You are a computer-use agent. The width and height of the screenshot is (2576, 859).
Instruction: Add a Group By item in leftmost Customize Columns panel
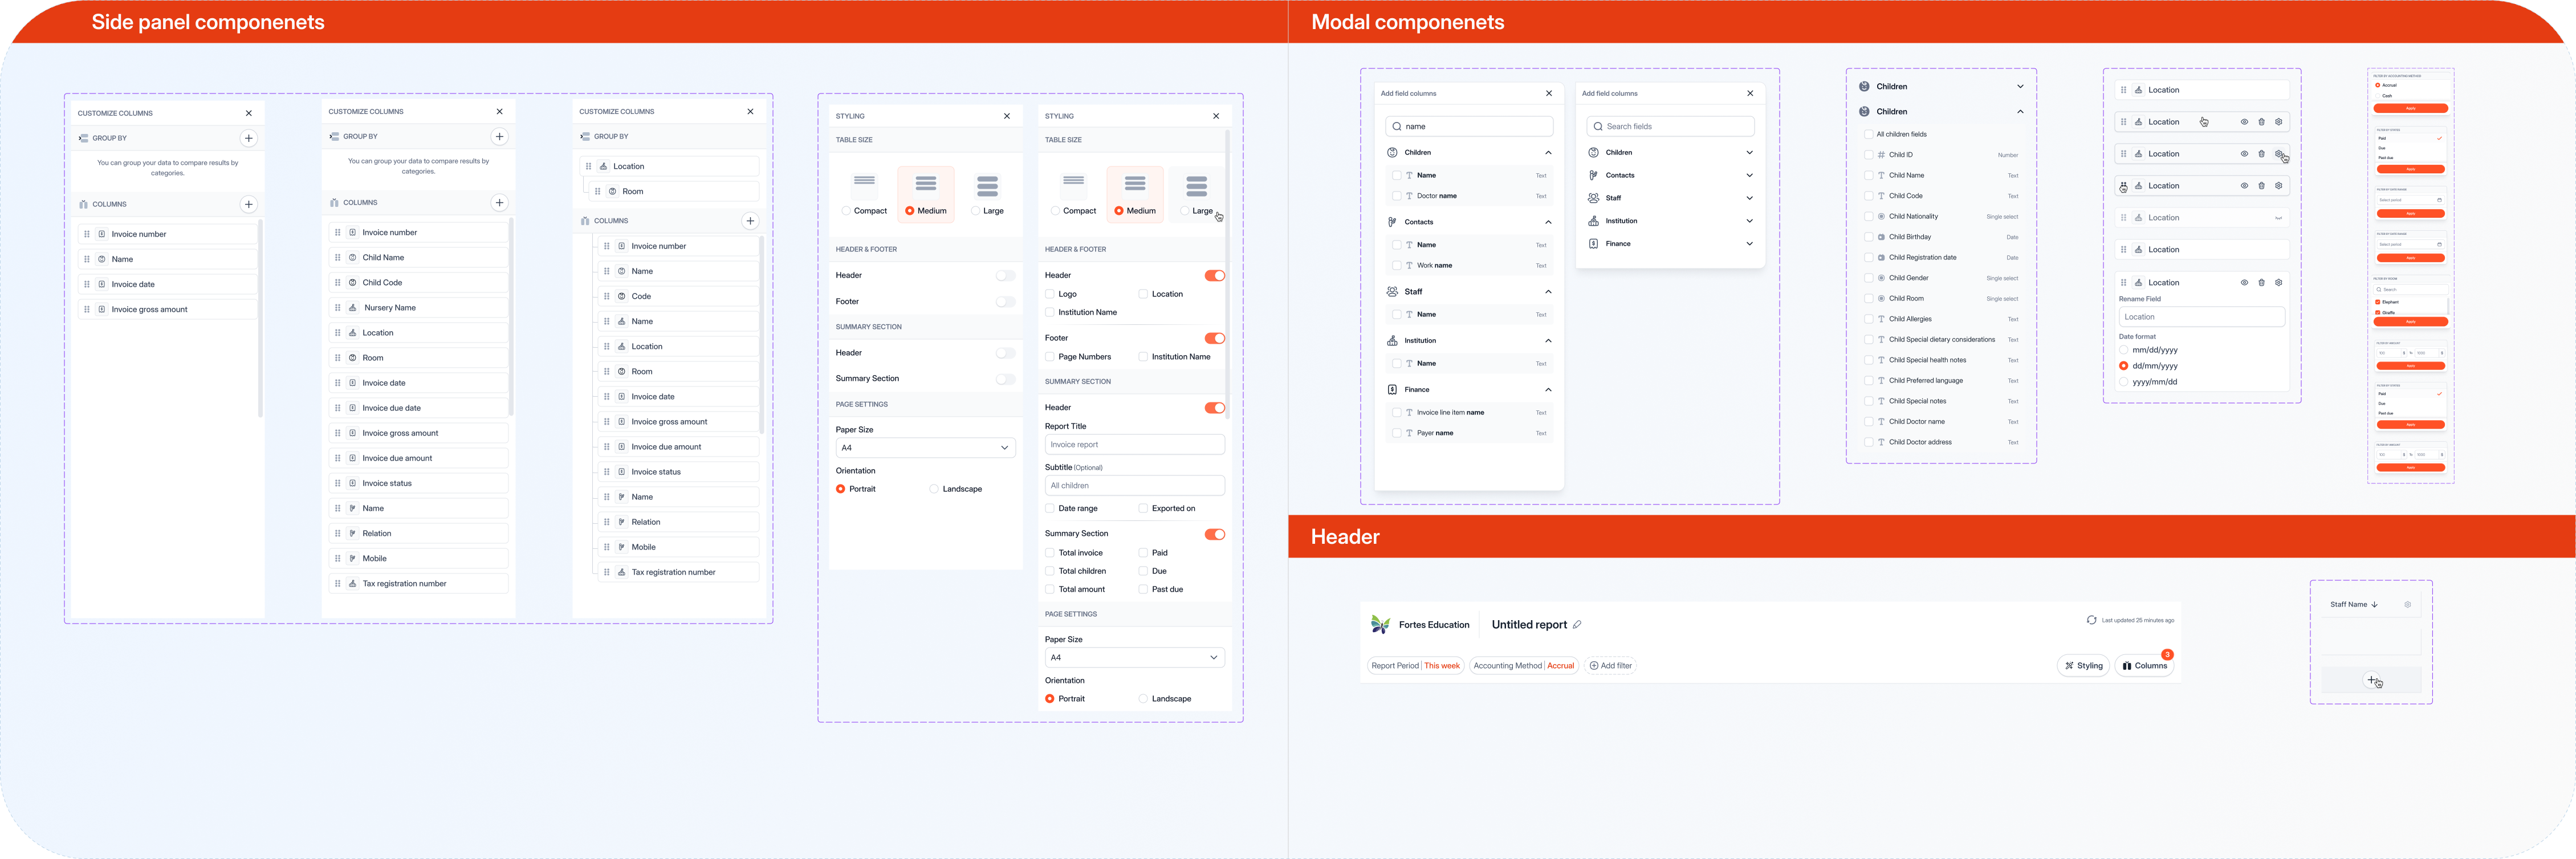click(x=249, y=138)
